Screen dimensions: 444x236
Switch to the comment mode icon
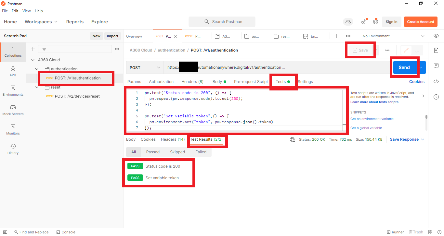417,50
